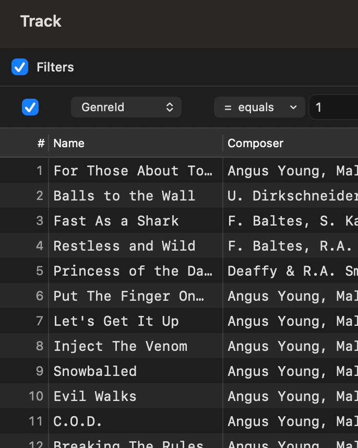
Task: Select cell For Those About To…
Action: [x=136, y=171]
